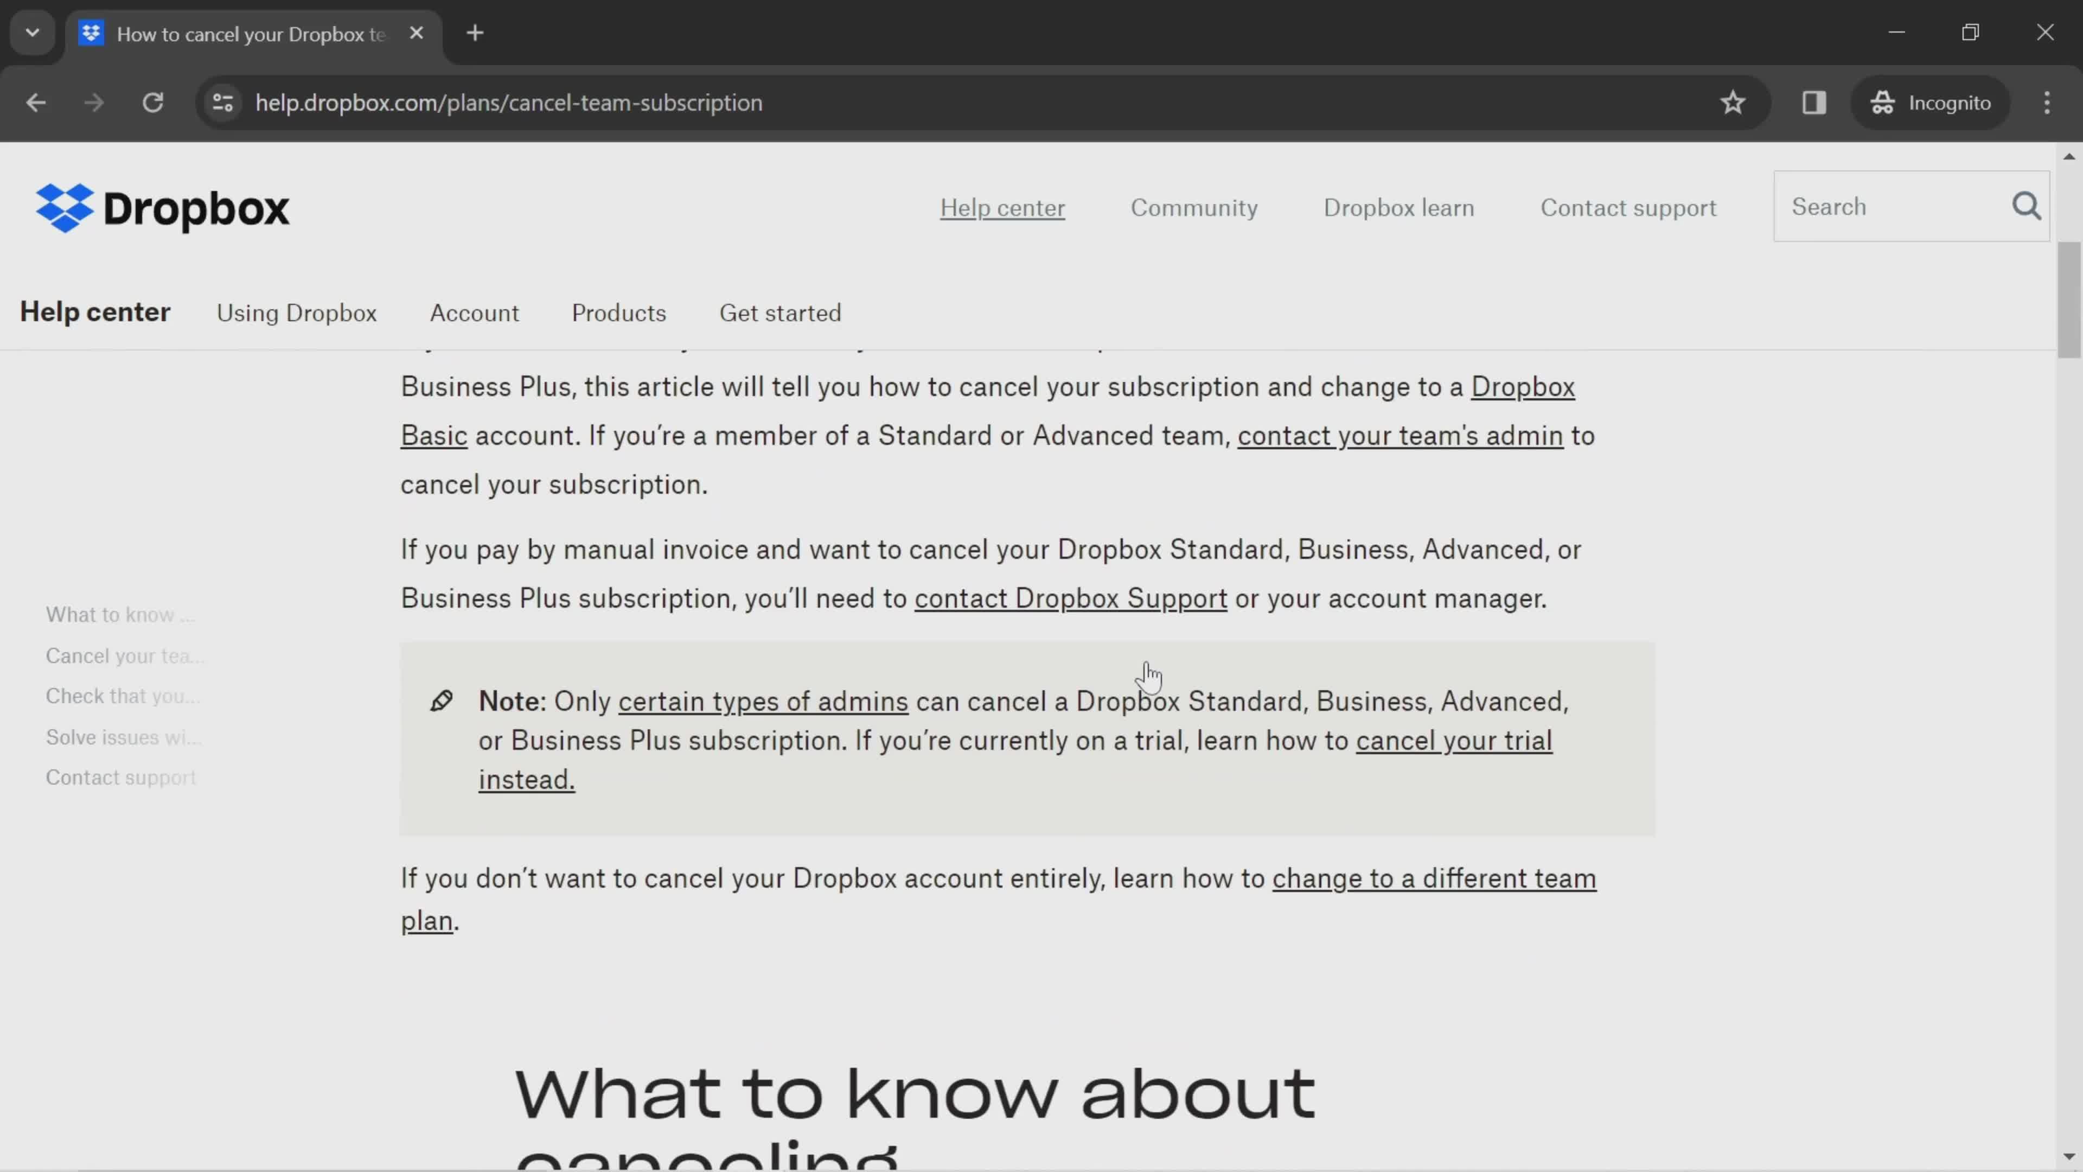Open the Help center link in the header
The width and height of the screenshot is (2083, 1172).
(1002, 208)
